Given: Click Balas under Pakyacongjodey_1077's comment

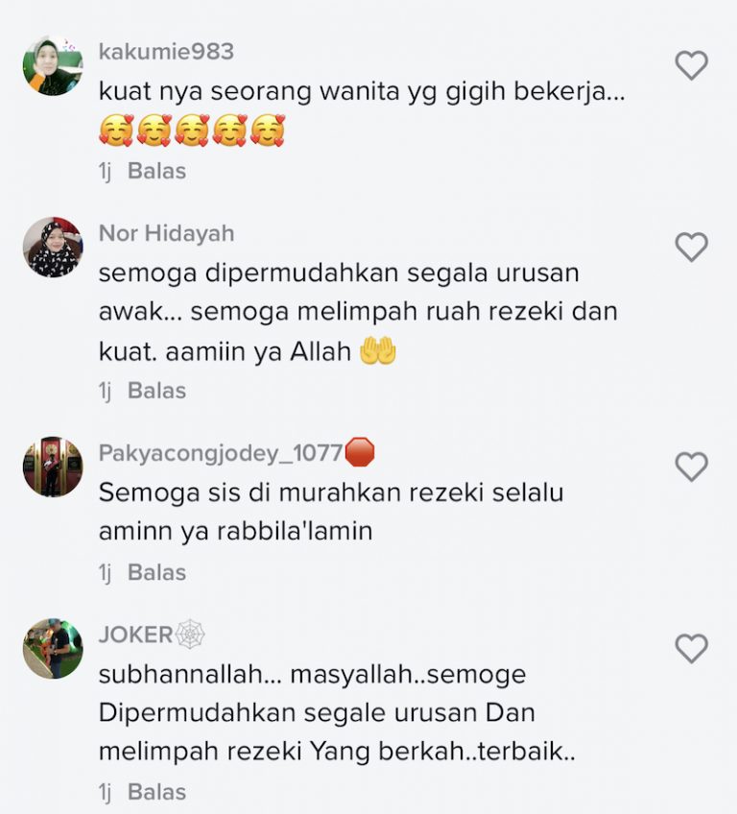Looking at the screenshot, I should click(x=156, y=573).
